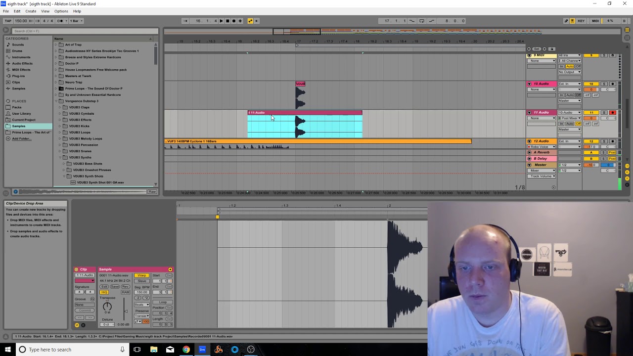Open the File menu
633x356 pixels.
[x=6, y=11]
